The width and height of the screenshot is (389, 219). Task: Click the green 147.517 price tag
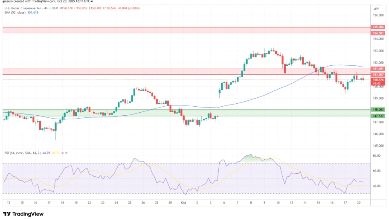point(378,116)
